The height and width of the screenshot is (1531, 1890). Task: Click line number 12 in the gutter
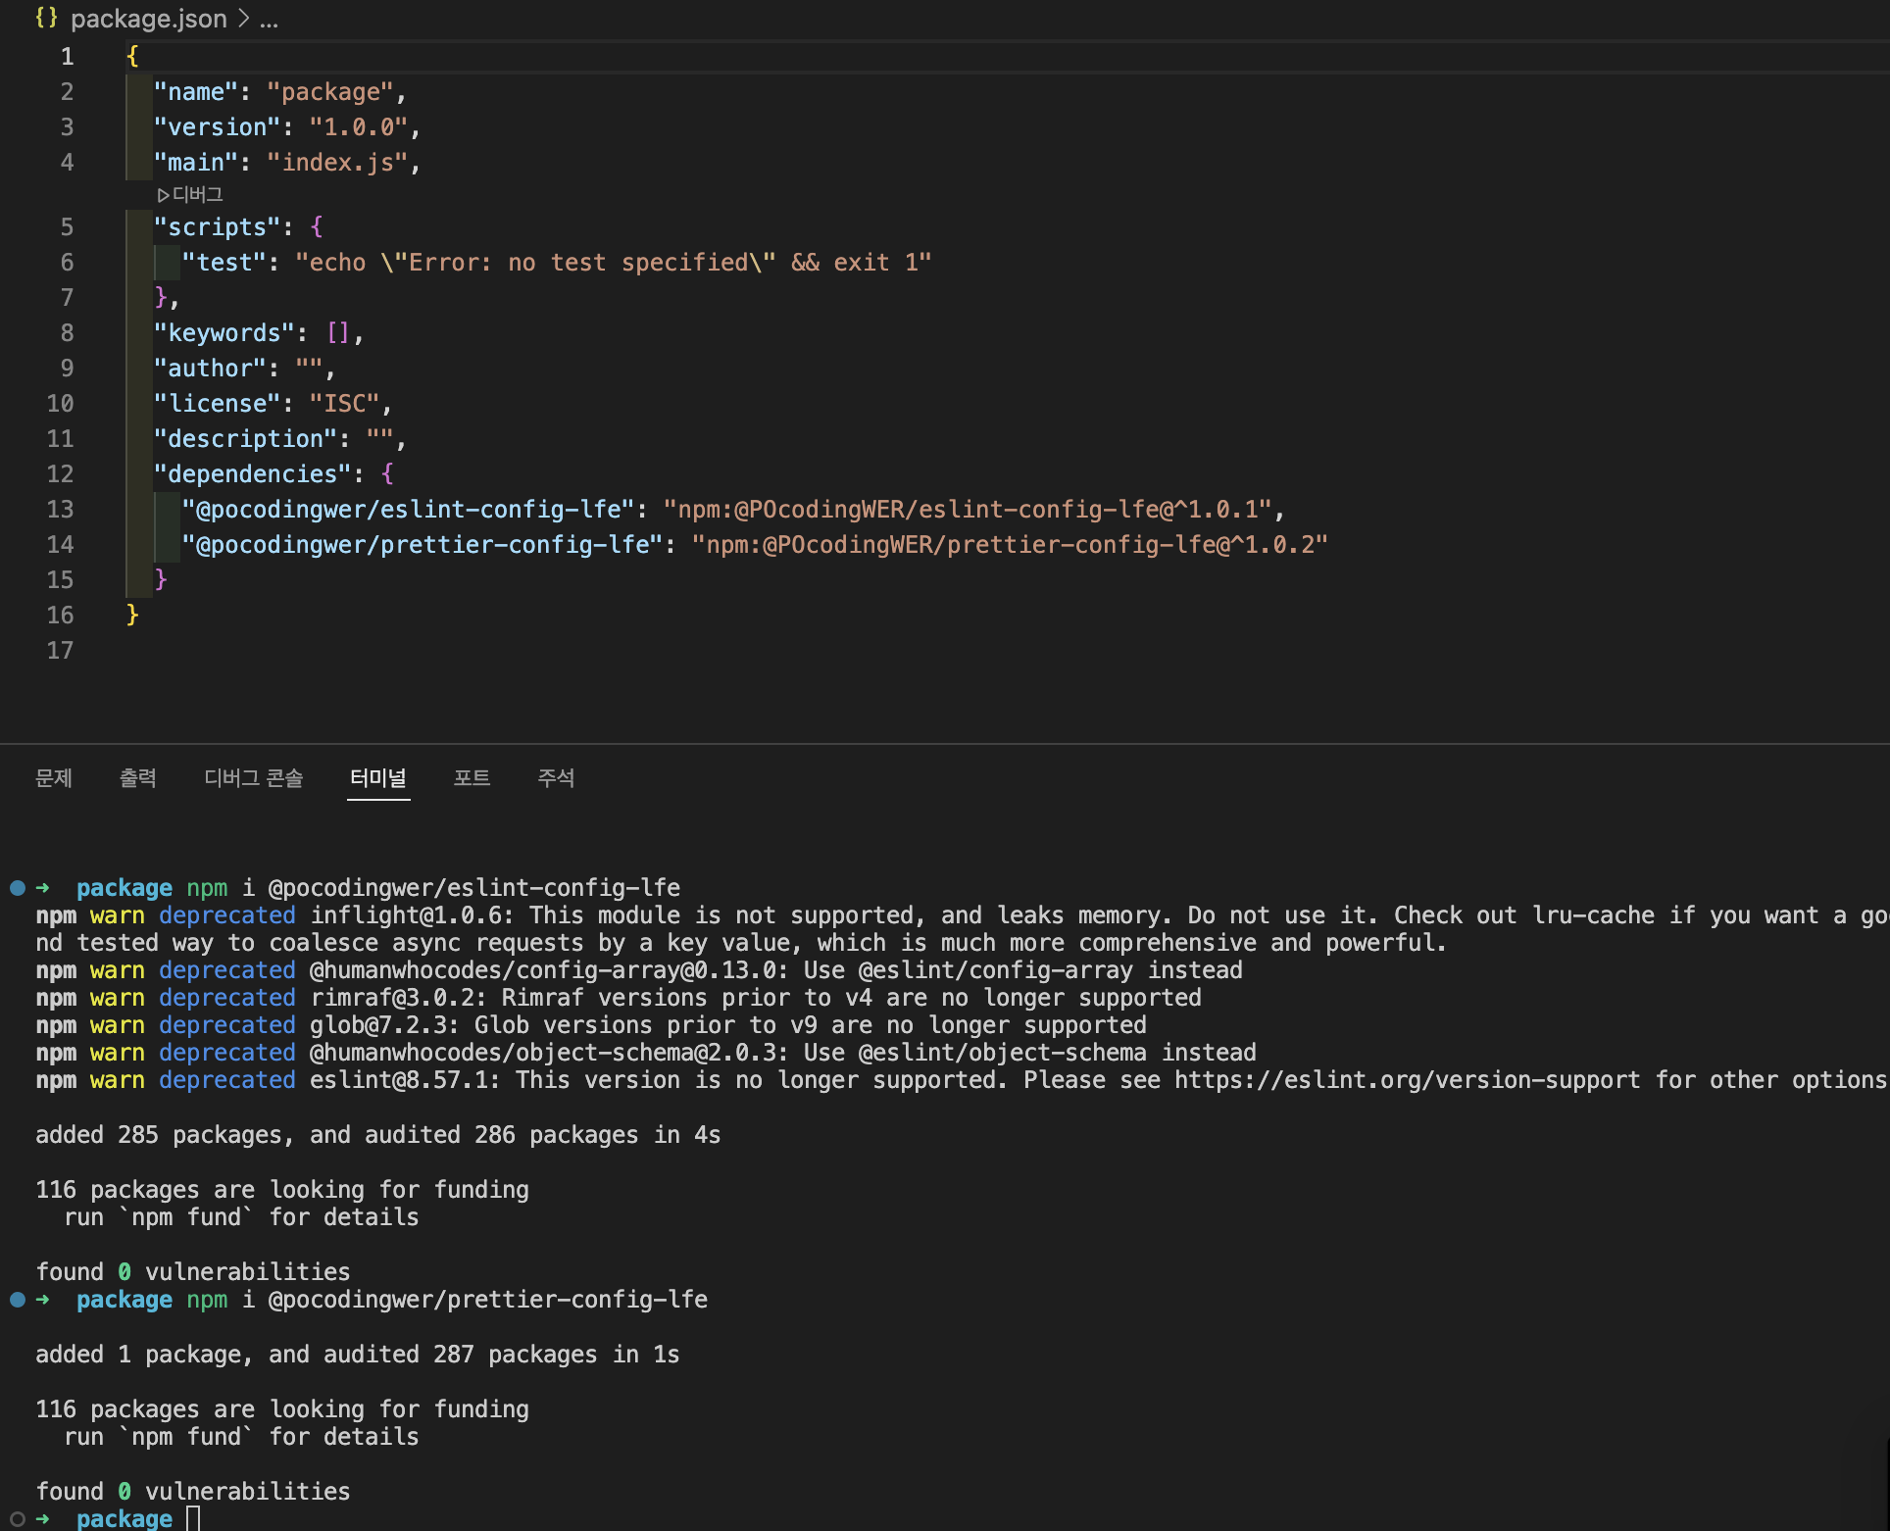(x=60, y=474)
